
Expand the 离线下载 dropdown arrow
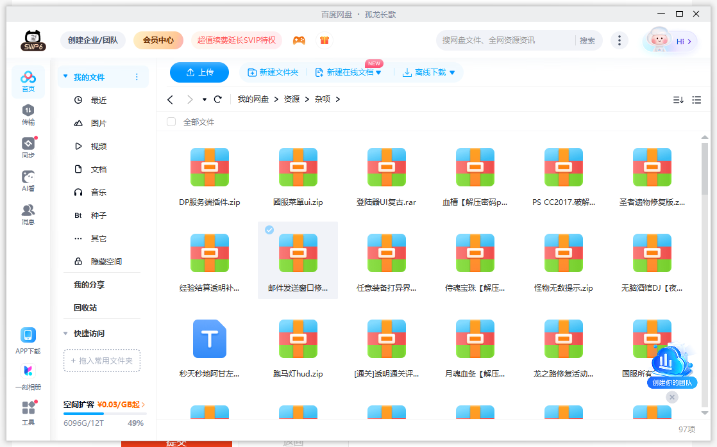click(x=452, y=73)
